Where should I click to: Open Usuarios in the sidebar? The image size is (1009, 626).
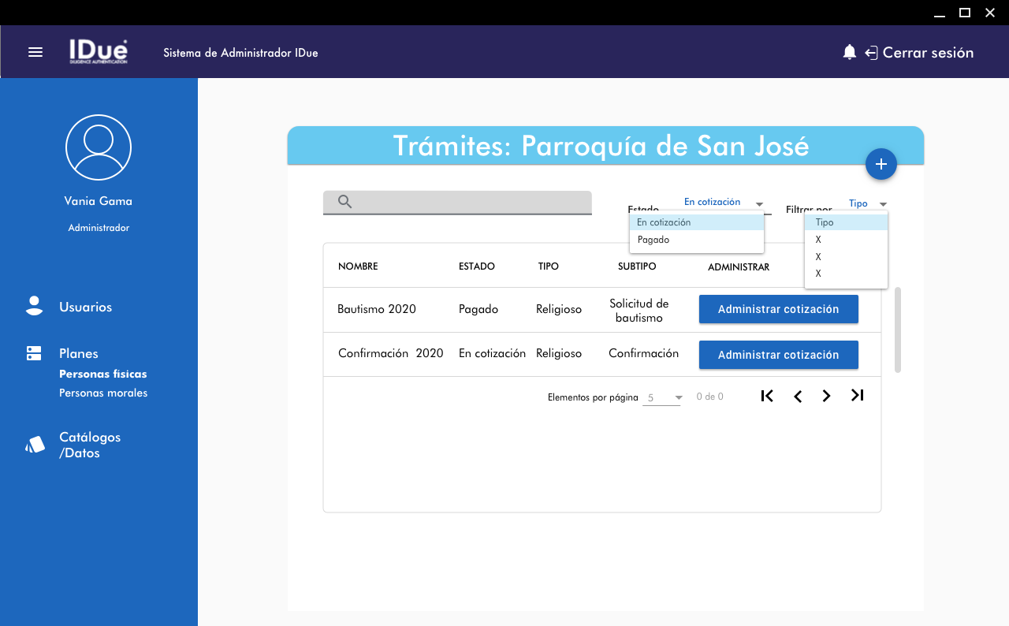(85, 307)
